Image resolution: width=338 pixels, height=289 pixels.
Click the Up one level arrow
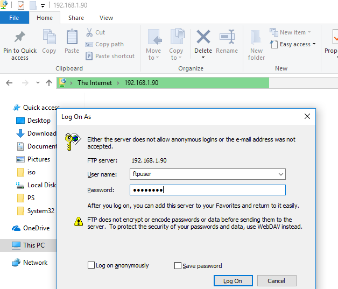(x=49, y=83)
